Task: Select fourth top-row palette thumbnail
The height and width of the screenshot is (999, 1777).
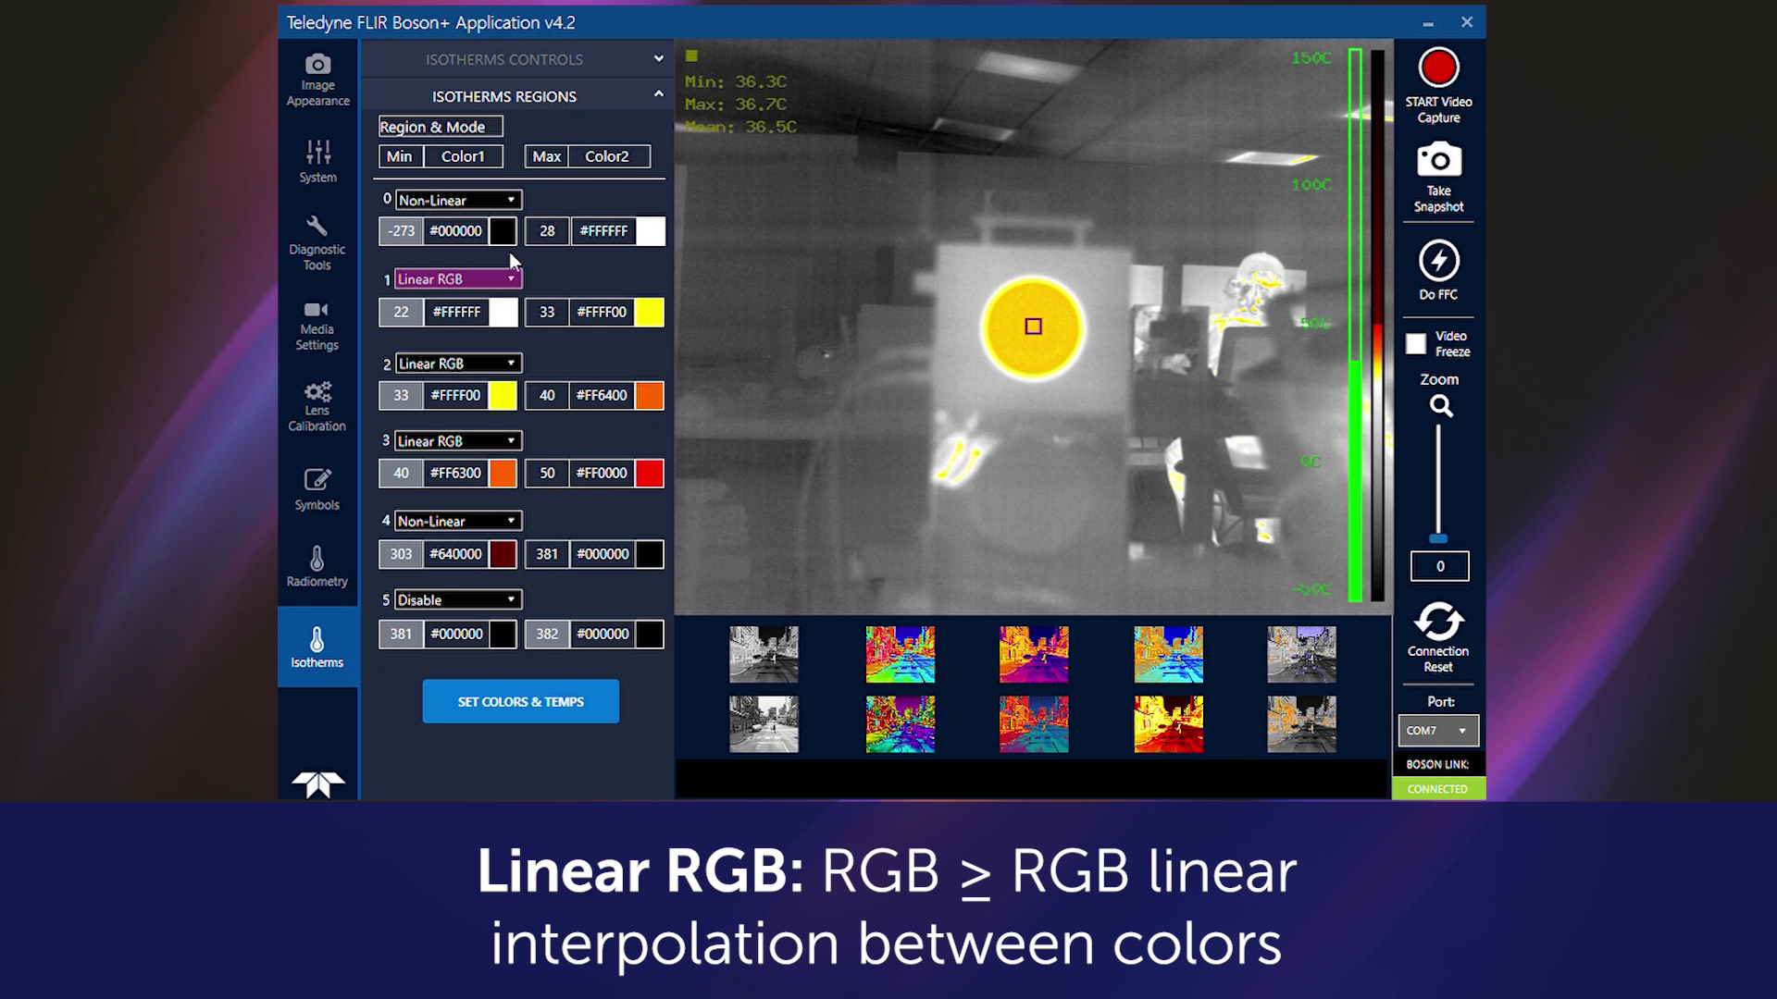Action: pos(1168,654)
